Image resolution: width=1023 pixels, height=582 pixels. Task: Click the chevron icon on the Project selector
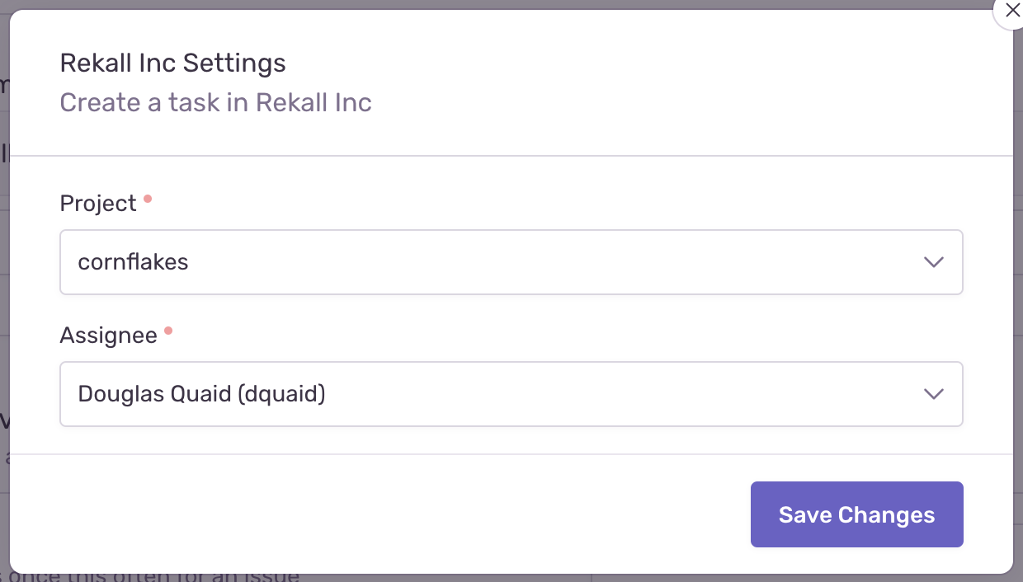point(934,262)
